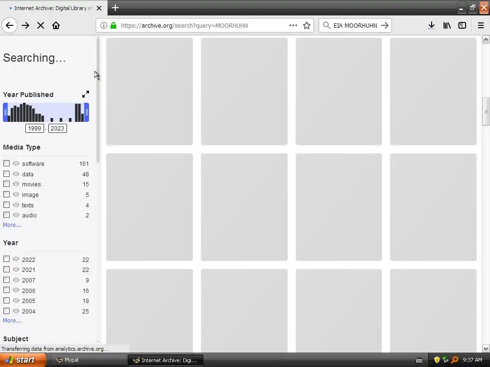Go back to the previous page

10,25
